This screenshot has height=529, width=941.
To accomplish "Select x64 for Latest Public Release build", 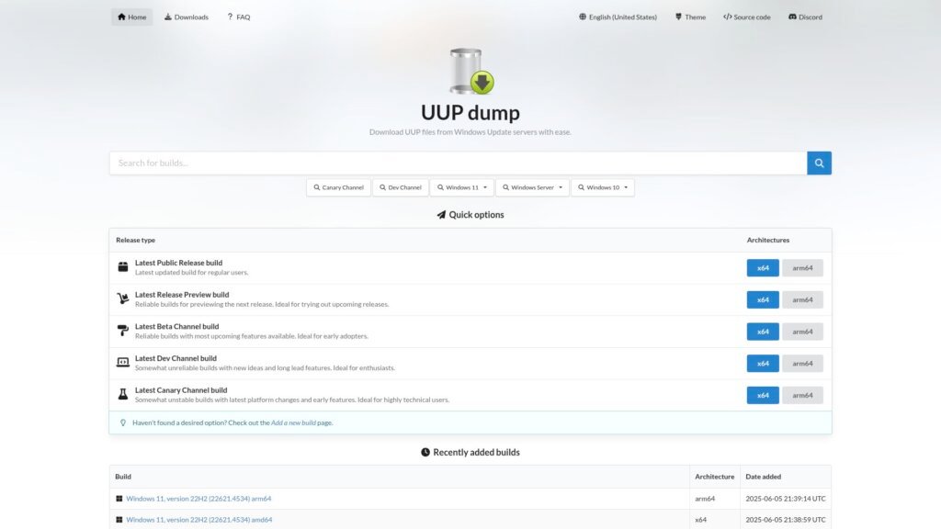I will coord(763,268).
